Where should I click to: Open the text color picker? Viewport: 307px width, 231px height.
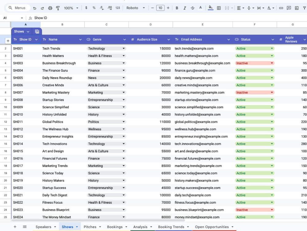pos(200,8)
